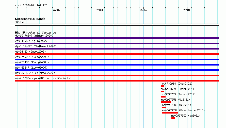The image size is (226, 128).
Task: Click the nsv5997952 (Wu2021) label
Action: (176, 105)
